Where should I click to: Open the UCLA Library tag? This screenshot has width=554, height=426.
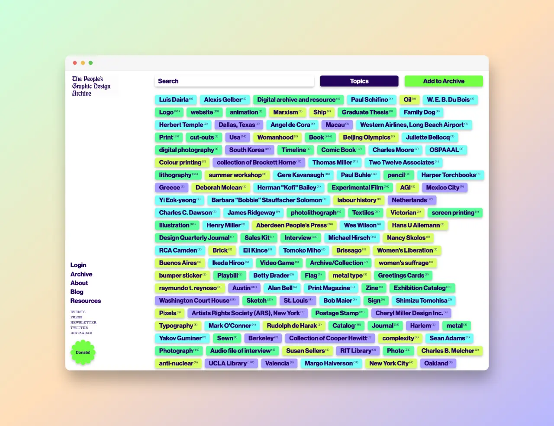pyautogui.click(x=231, y=363)
